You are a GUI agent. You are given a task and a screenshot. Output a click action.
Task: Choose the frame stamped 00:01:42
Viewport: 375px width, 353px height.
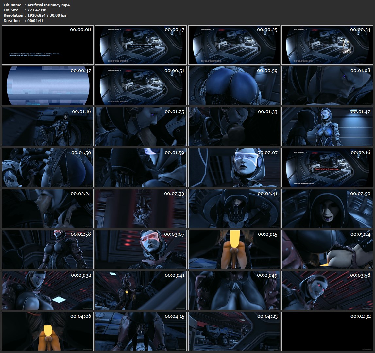[327, 127]
